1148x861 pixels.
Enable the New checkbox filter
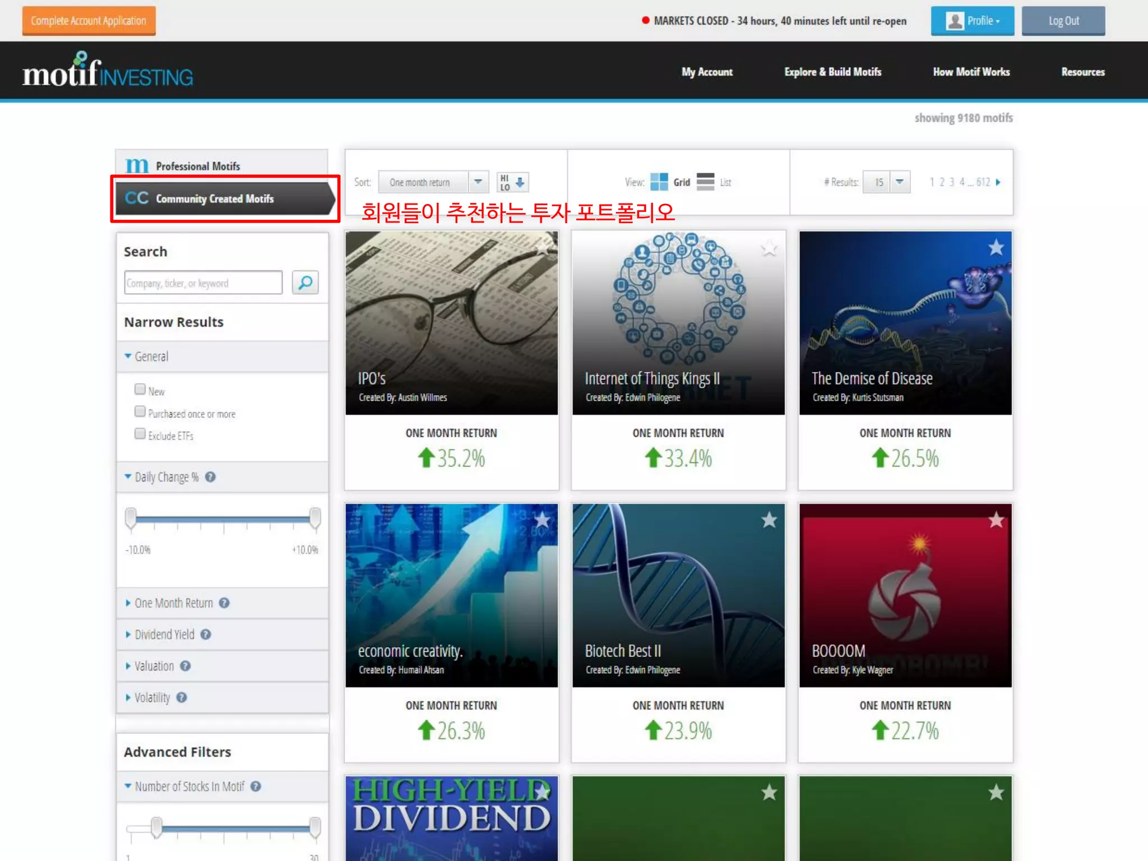140,389
